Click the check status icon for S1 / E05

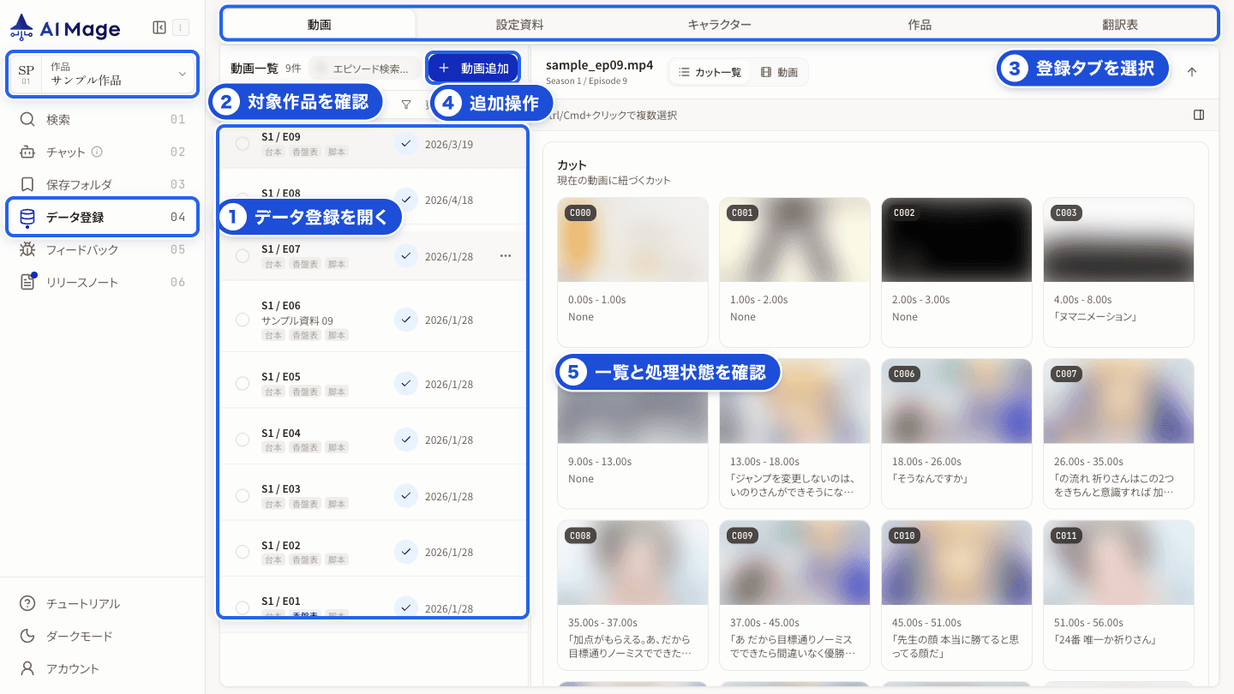406,384
